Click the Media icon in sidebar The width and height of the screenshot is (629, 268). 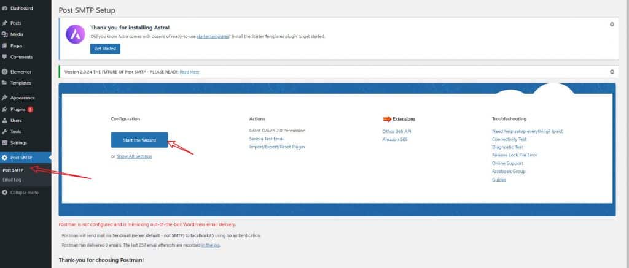[x=5, y=34]
